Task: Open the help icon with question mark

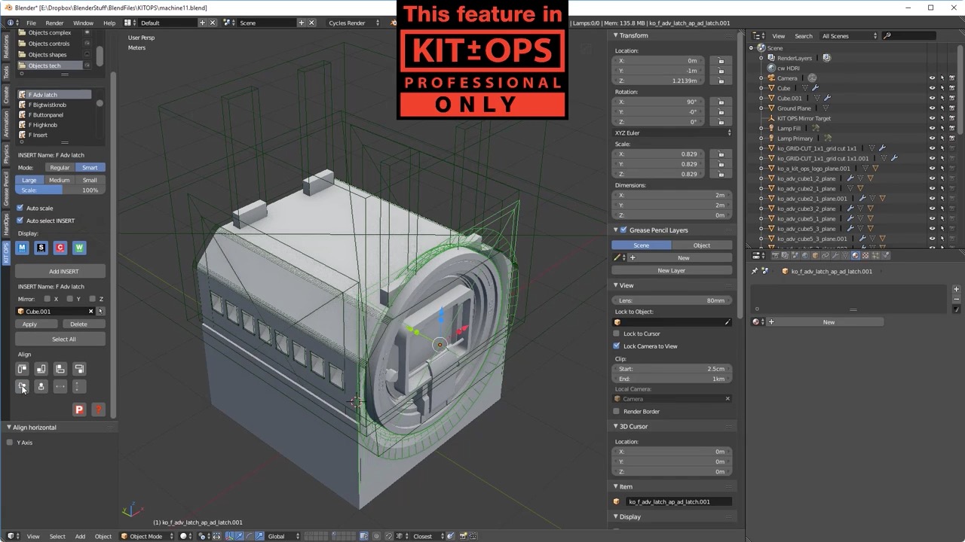Action: [98, 410]
